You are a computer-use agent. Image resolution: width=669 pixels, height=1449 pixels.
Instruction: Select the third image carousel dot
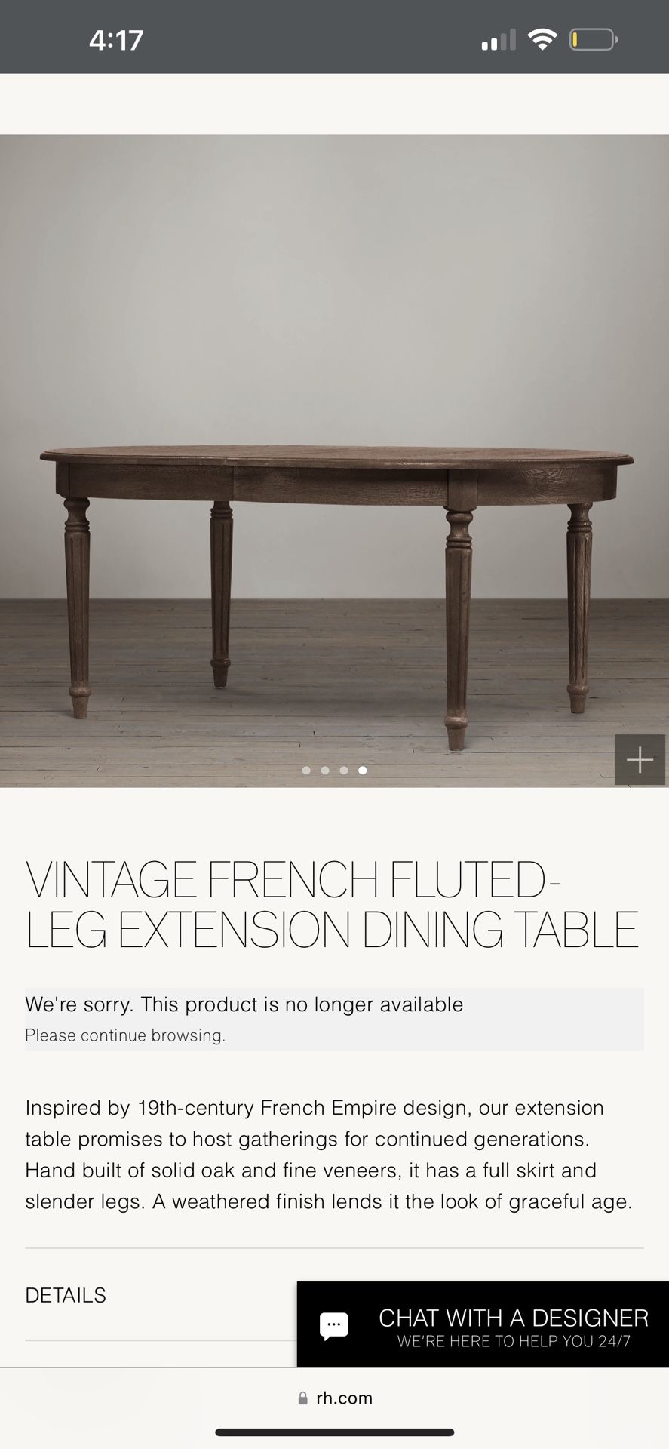pos(344,771)
